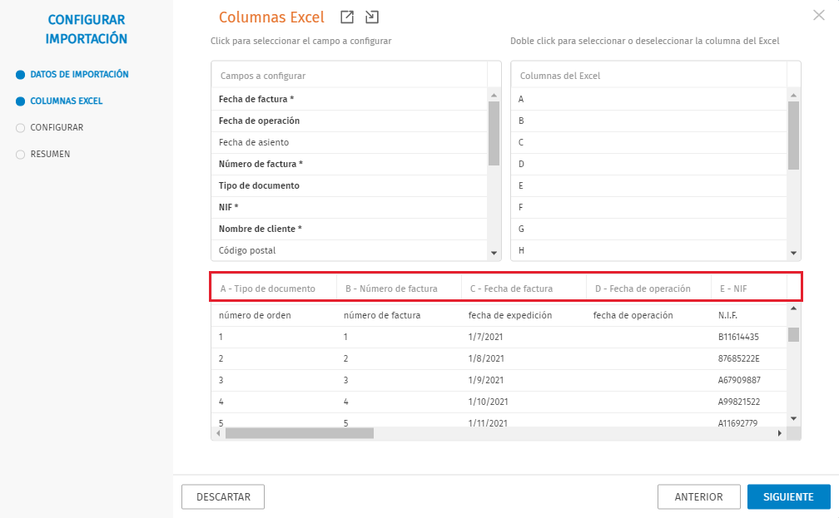Select Excel column H

[649, 250]
